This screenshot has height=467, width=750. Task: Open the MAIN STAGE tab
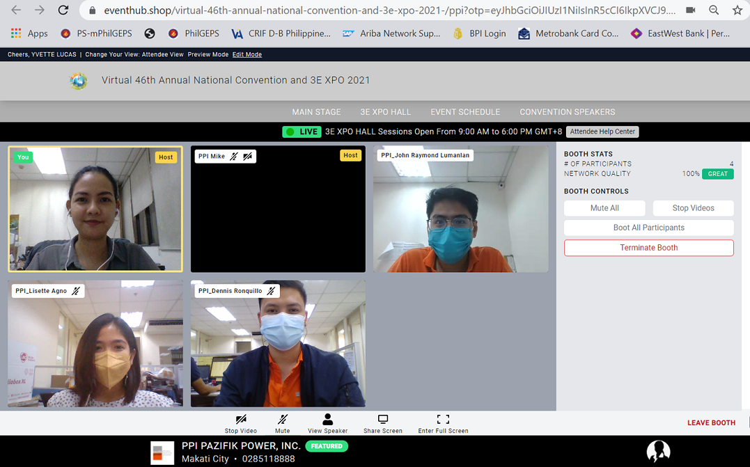click(316, 112)
